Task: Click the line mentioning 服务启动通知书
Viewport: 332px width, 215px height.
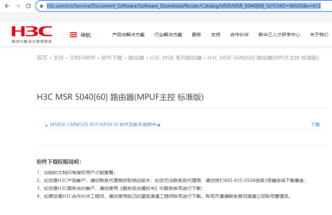Action: pyautogui.click(x=120, y=188)
